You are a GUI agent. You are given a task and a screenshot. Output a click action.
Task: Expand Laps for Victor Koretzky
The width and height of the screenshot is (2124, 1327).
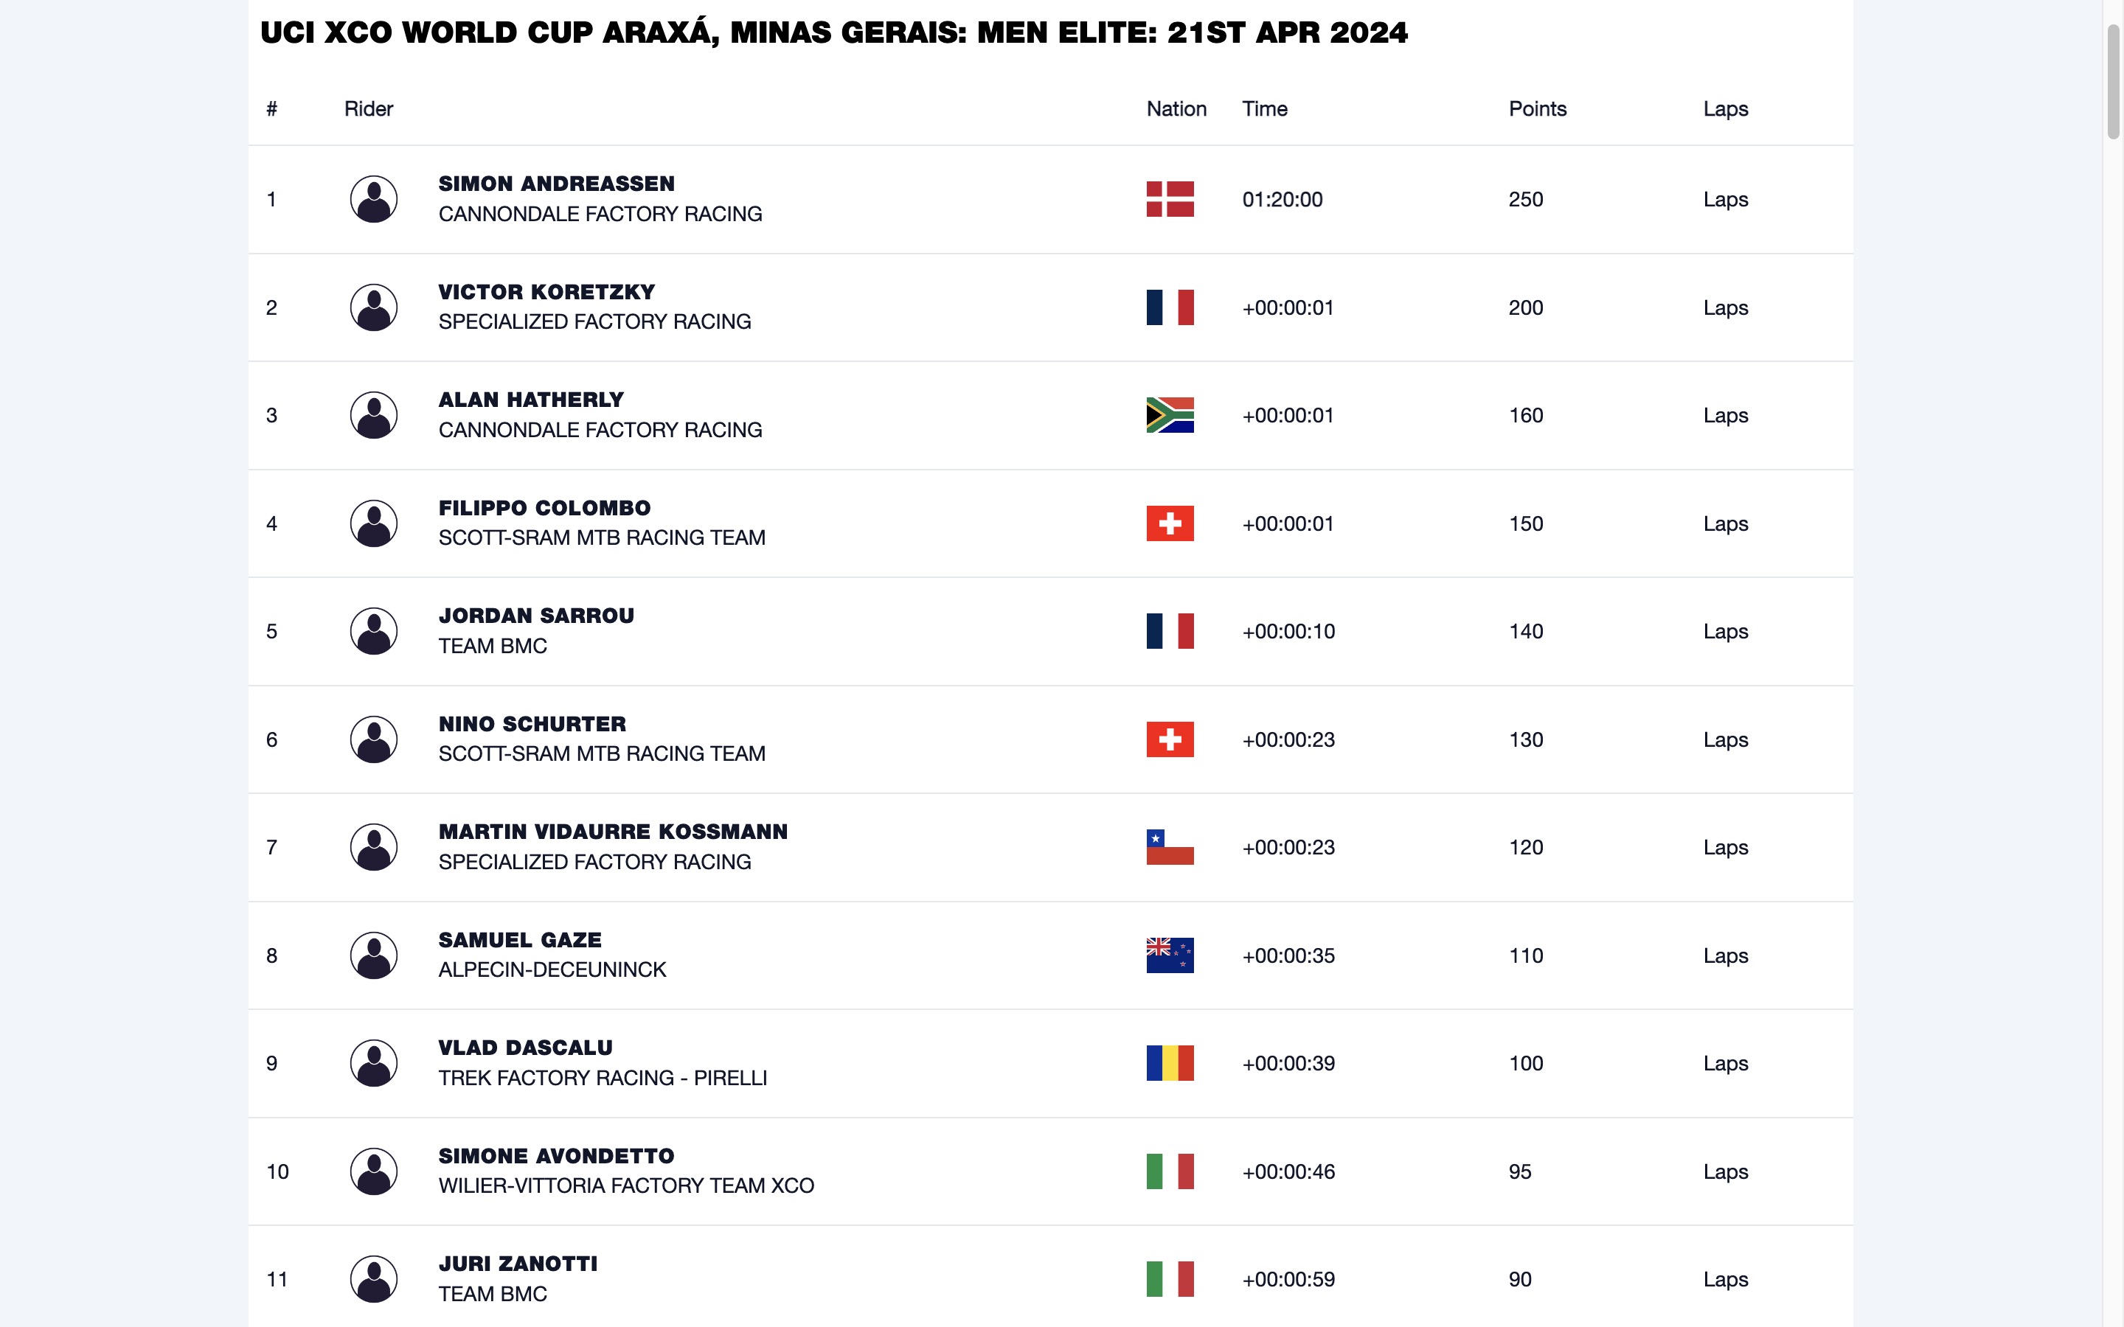(1725, 307)
